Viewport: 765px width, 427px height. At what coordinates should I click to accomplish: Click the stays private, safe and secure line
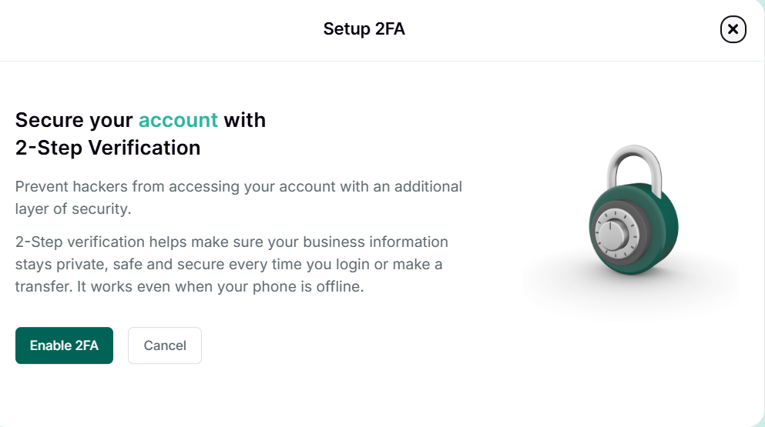pyautogui.click(x=229, y=264)
